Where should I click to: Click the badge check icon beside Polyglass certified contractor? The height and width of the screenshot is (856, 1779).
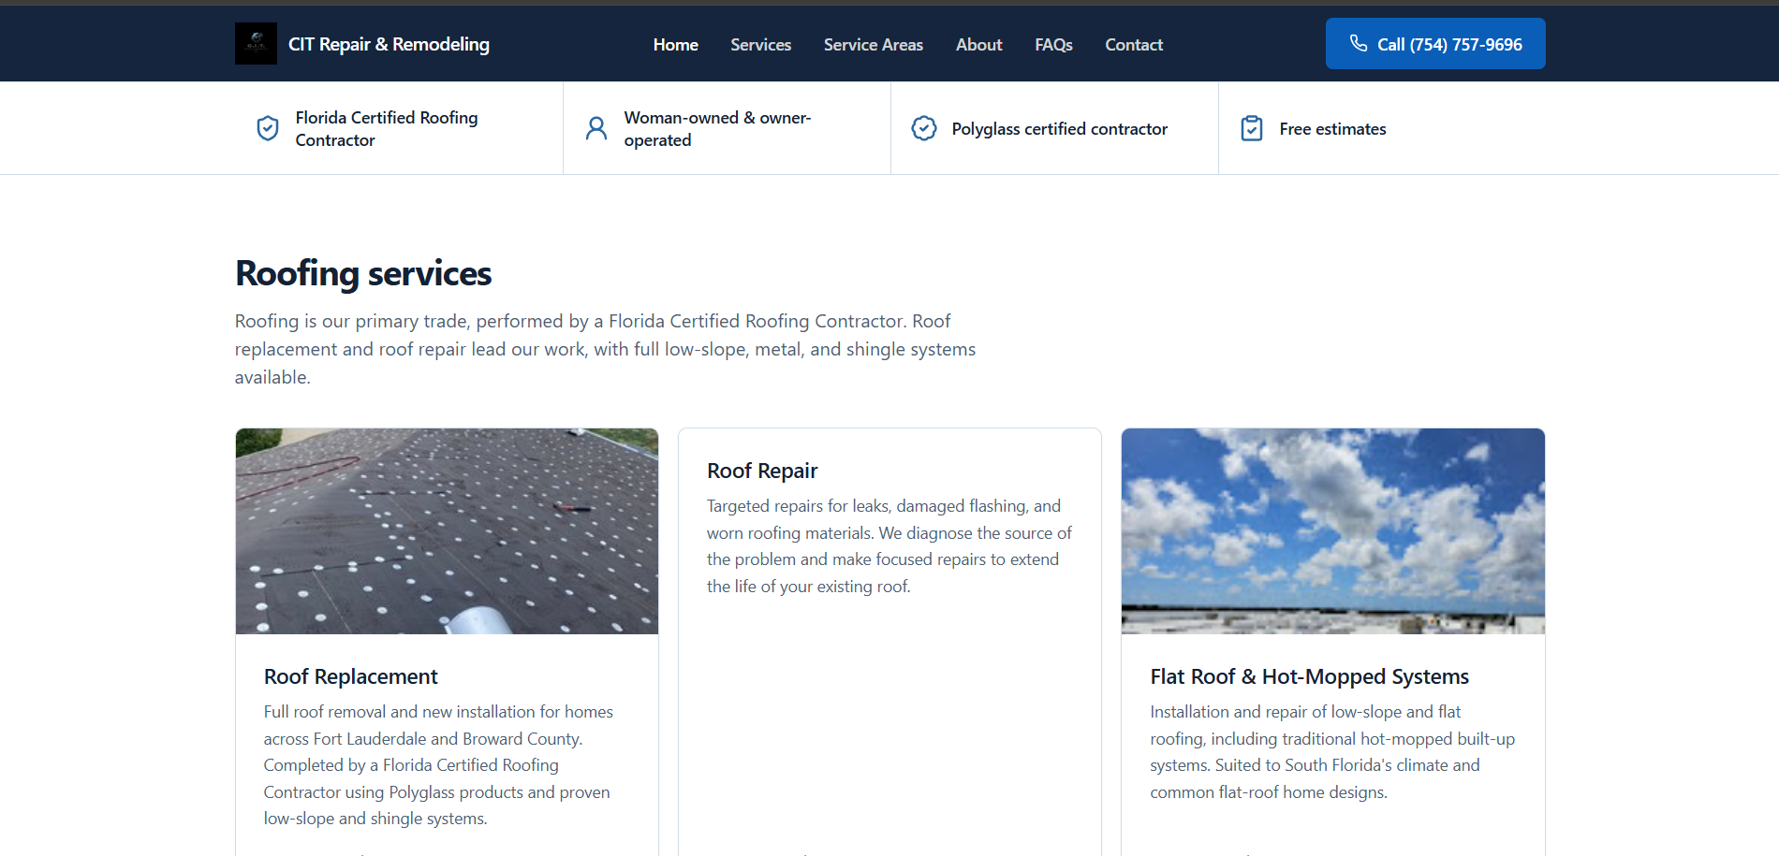[x=924, y=128]
